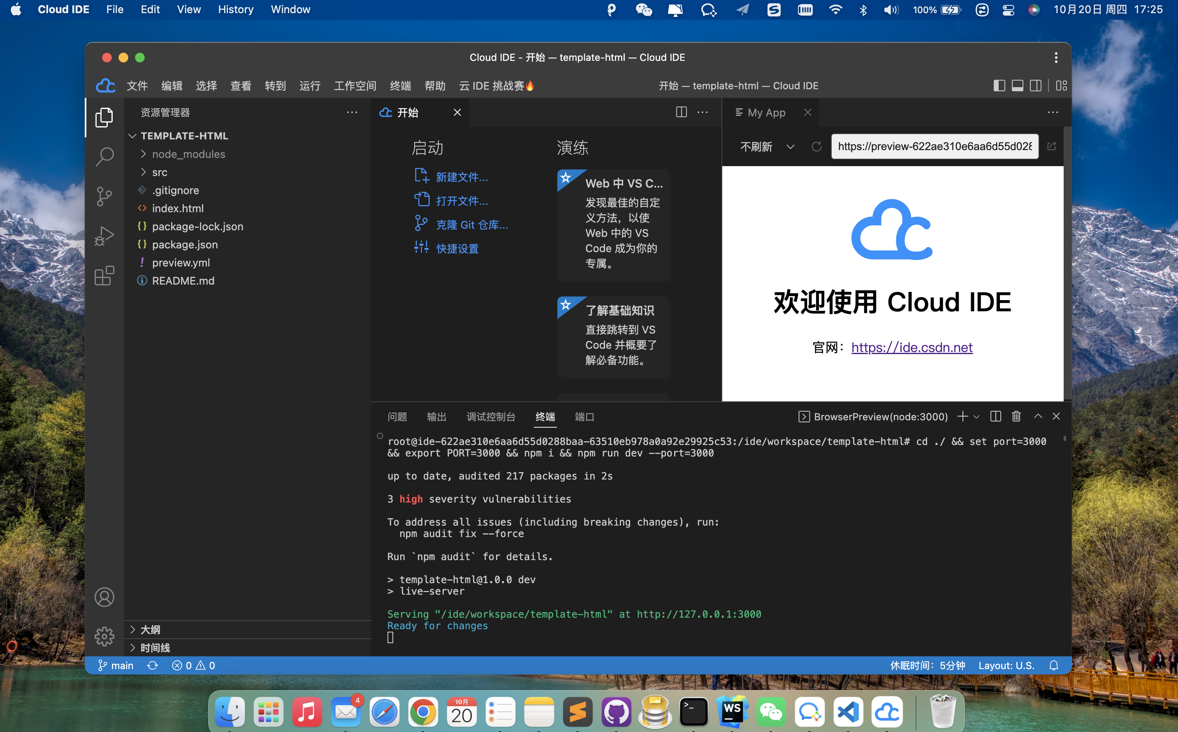Click main branch indicator in status bar
1178x732 pixels.
tap(115, 666)
